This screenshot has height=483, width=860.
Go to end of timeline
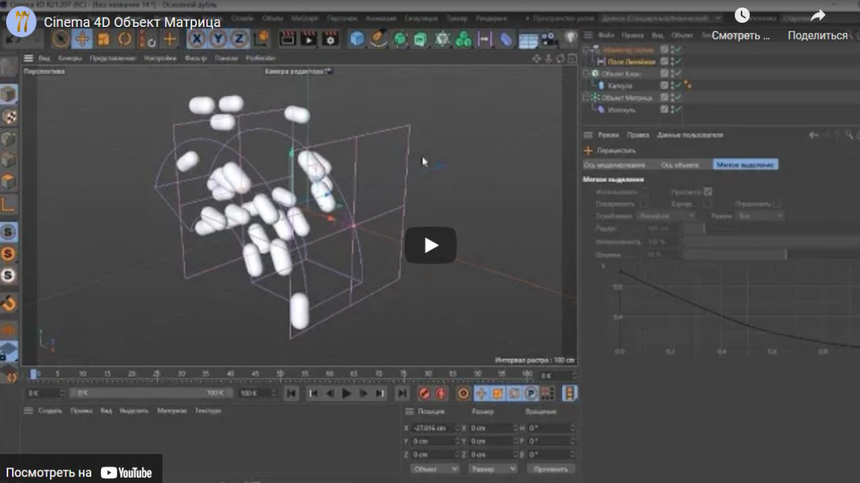402,394
